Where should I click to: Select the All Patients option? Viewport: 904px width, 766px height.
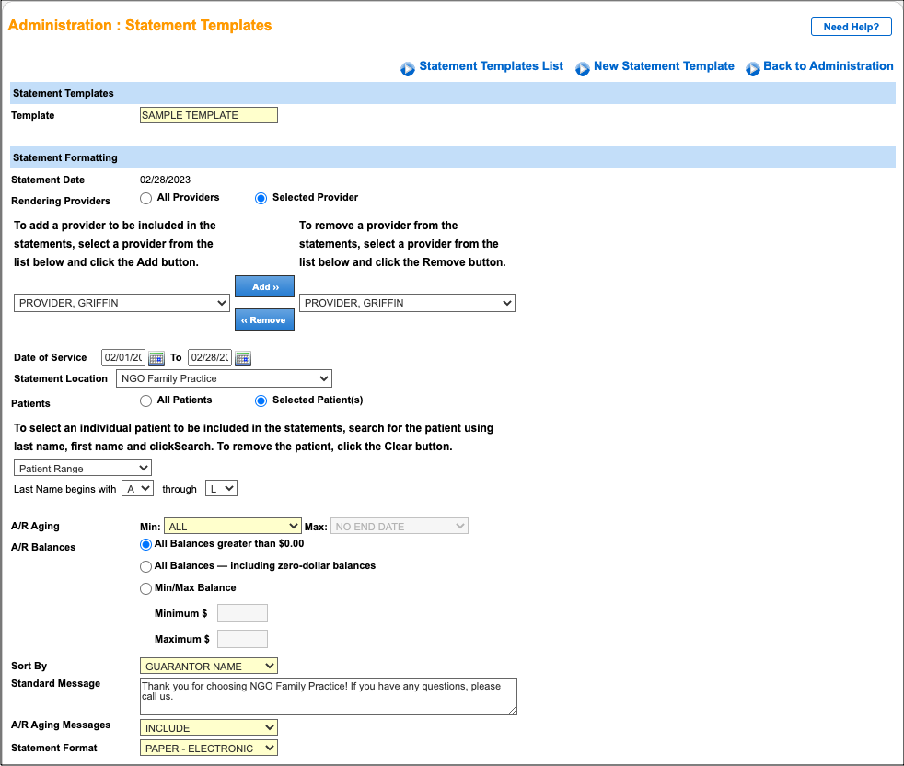pyautogui.click(x=145, y=400)
